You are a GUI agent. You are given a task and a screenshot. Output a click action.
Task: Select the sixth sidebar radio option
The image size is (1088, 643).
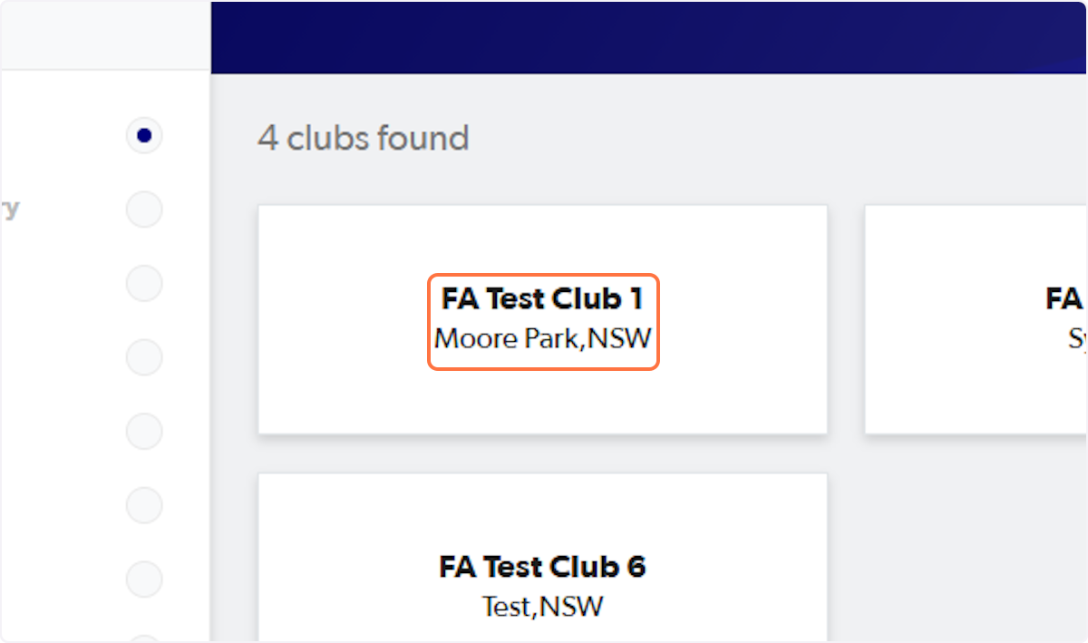(144, 505)
